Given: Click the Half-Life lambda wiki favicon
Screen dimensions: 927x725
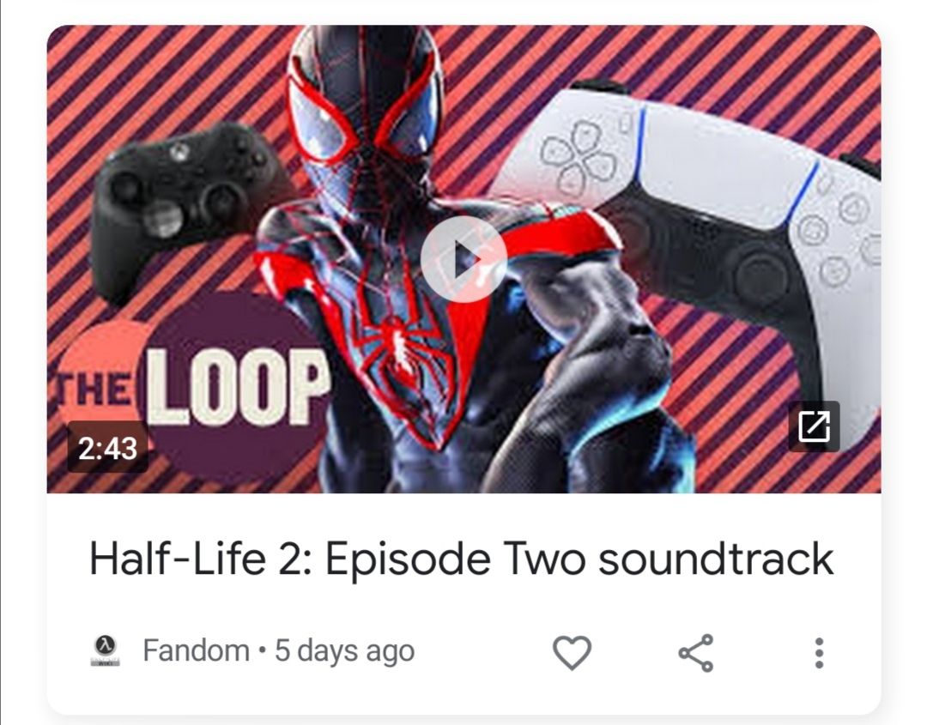Looking at the screenshot, I should click(106, 650).
